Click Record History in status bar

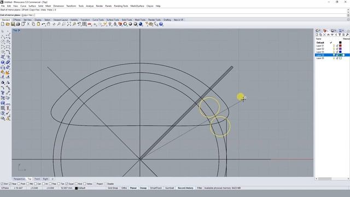(x=185, y=188)
